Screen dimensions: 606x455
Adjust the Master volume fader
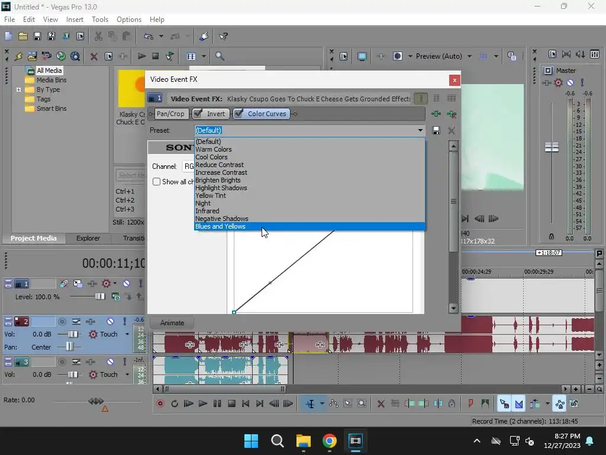coord(552,148)
